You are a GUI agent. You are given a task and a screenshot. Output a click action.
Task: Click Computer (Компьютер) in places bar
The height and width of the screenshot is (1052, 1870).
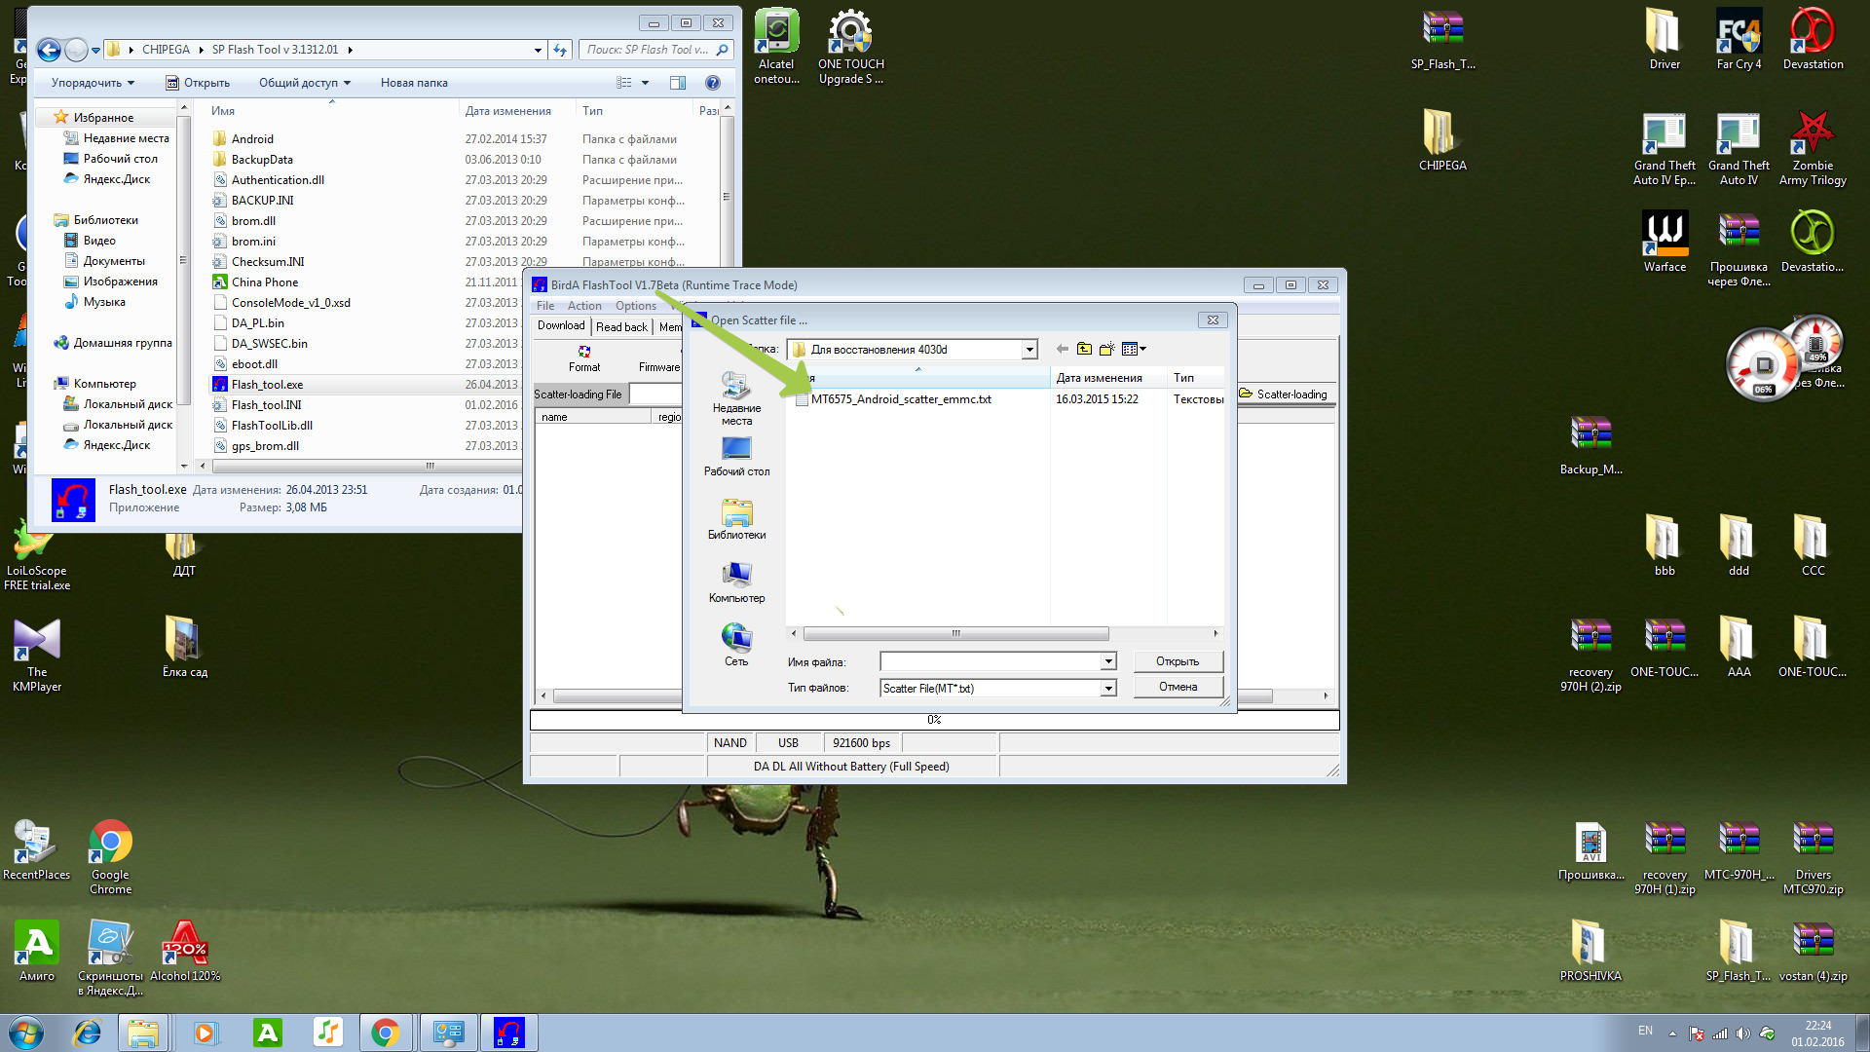click(736, 582)
